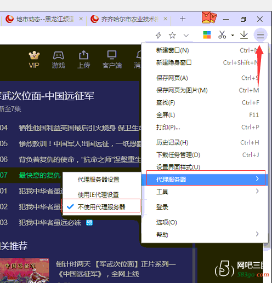Image resolution: width=272 pixels, height=283 pixels.
Task: Expand the 工具 submenu
Action: coord(205,192)
